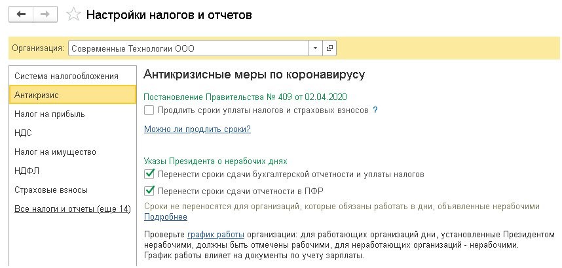The image size is (562, 268).
Task: Click the back navigation arrow
Action: pyautogui.click(x=21, y=14)
